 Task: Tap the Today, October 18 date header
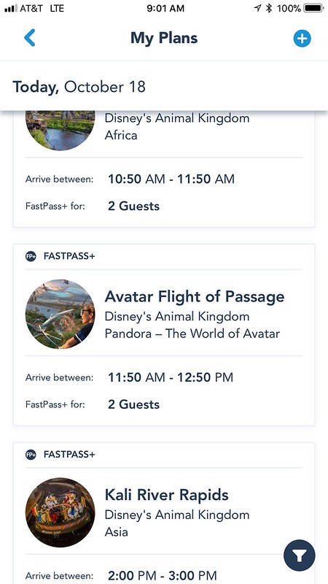[79, 87]
